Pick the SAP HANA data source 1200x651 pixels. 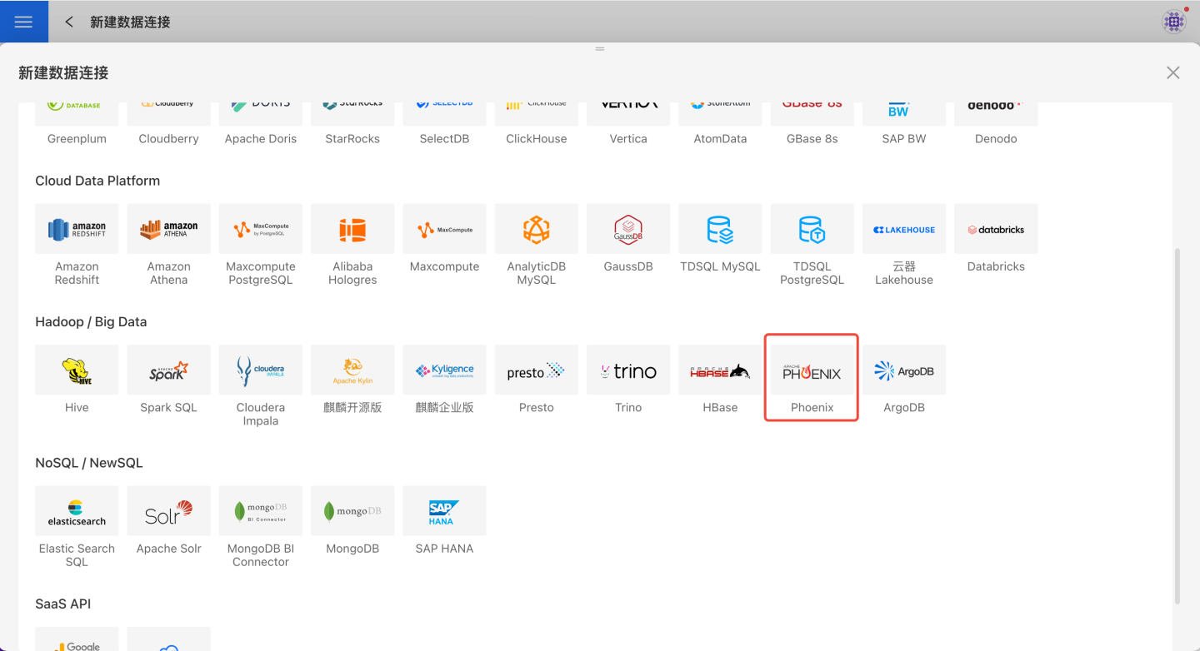point(444,512)
